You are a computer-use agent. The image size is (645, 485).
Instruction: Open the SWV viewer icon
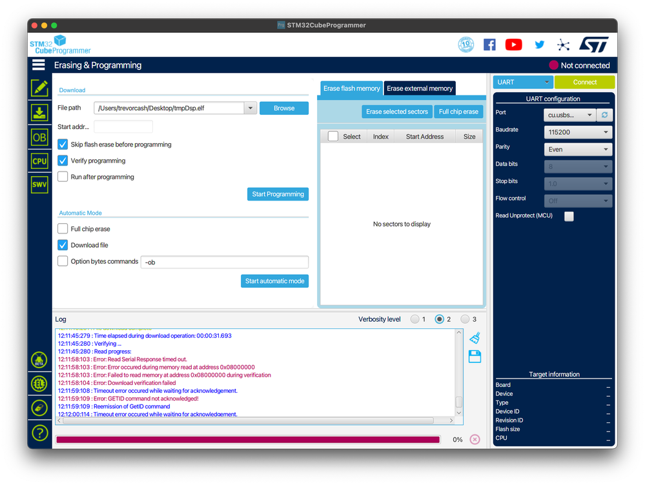click(39, 184)
